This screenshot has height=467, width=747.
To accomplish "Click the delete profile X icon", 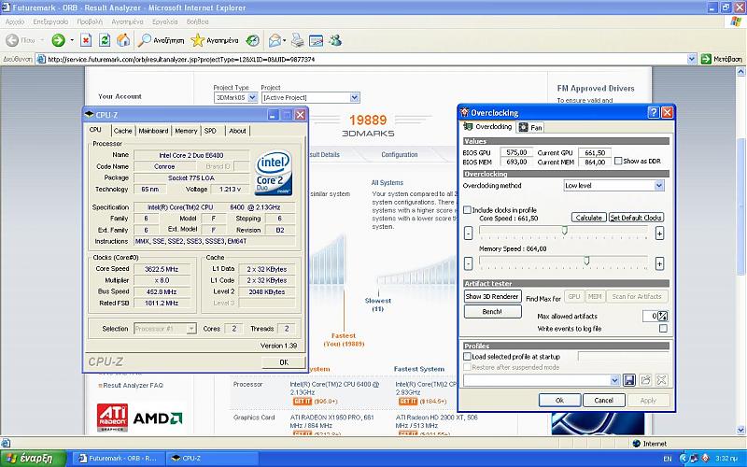I will pos(661,380).
